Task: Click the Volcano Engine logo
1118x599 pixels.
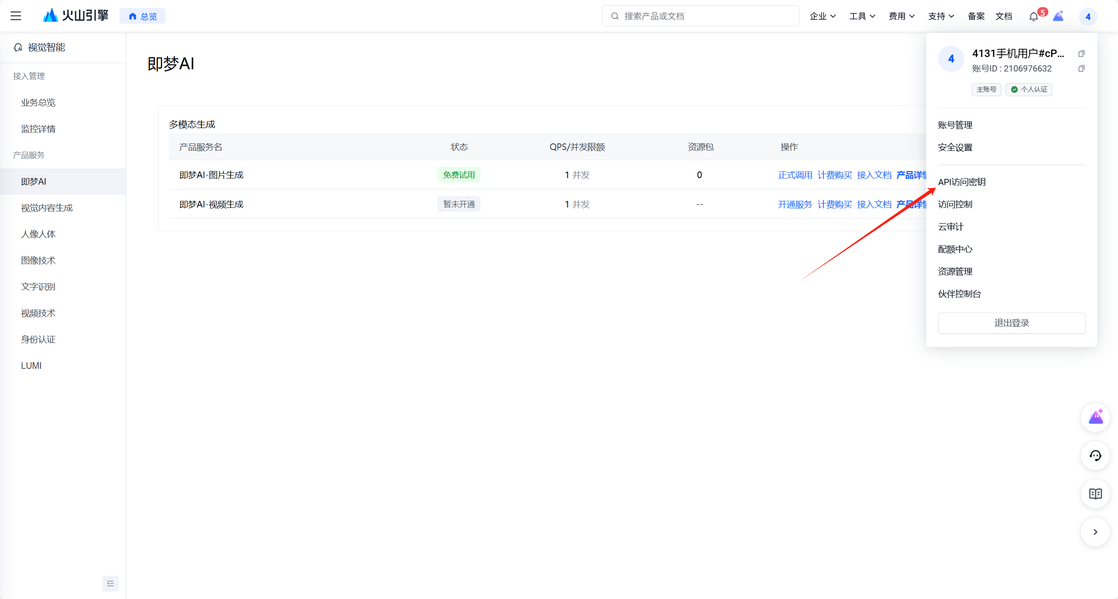Action: pyautogui.click(x=75, y=16)
